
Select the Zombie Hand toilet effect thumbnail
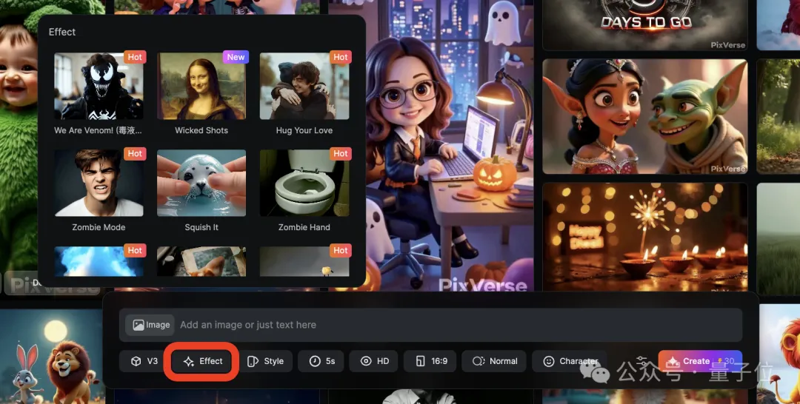pyautogui.click(x=304, y=183)
